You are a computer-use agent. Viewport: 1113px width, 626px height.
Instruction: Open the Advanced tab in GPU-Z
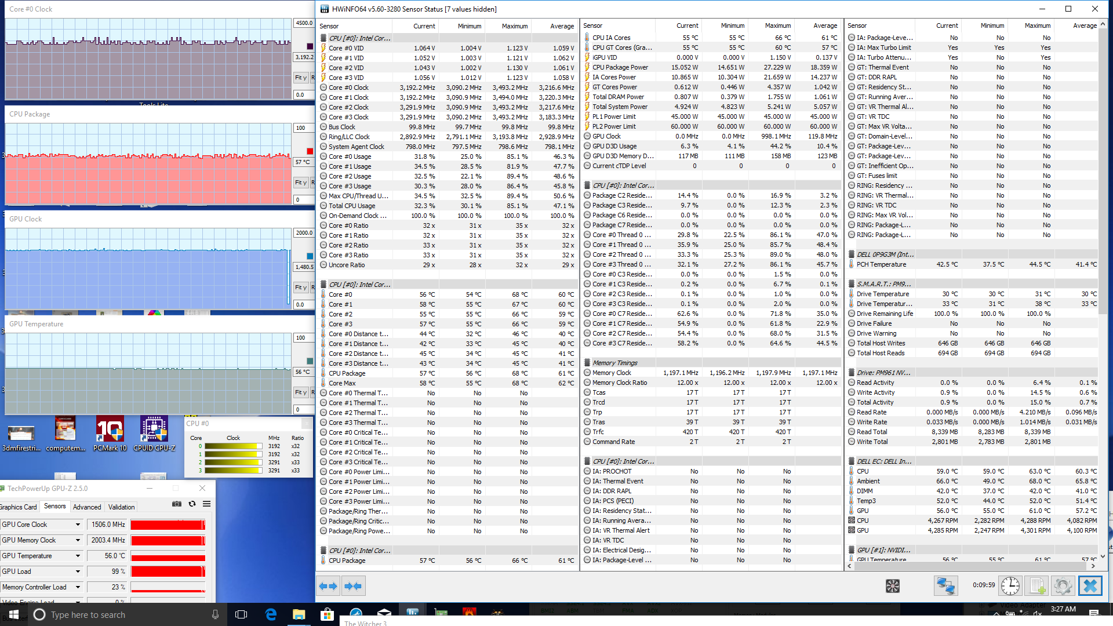[87, 507]
